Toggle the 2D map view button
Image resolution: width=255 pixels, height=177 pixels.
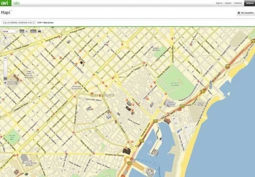coord(22,31)
